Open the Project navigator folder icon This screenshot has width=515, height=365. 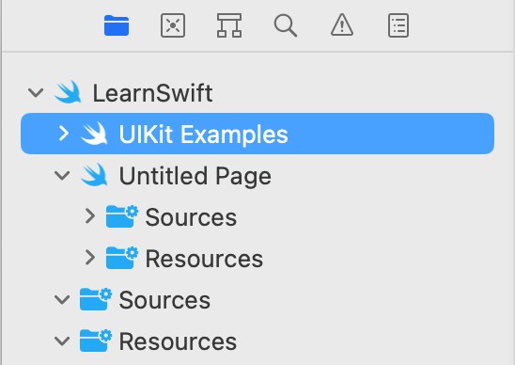pyautogui.click(x=117, y=25)
